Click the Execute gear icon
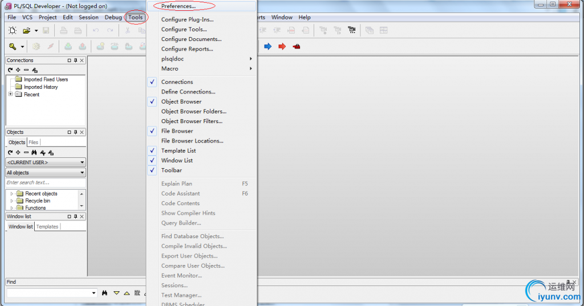584x306 pixels. pos(36,47)
